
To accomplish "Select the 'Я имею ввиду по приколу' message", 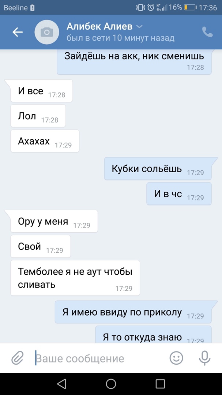I will point(133,312).
